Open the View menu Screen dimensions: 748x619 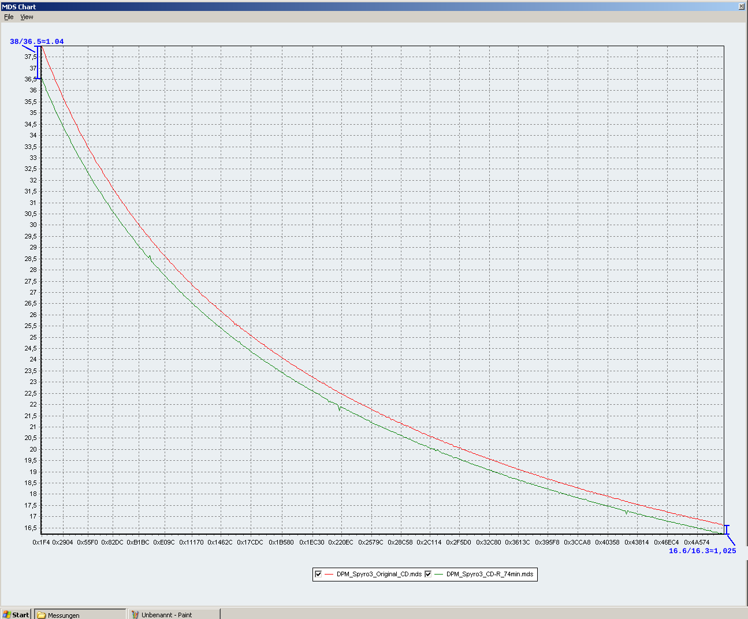click(27, 17)
